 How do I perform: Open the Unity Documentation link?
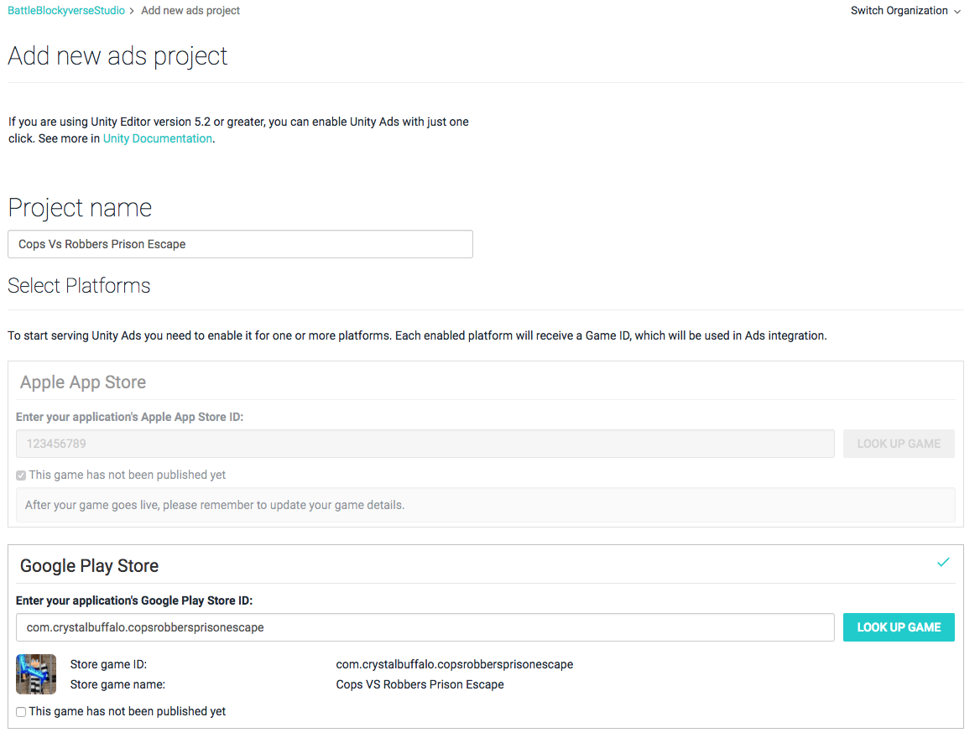158,138
